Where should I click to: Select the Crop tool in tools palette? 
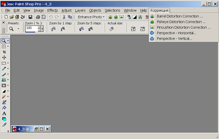click(x=4, y=52)
